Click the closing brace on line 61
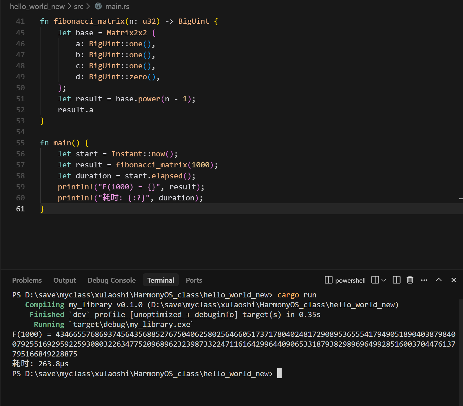The height and width of the screenshot is (406, 463). click(x=42, y=209)
